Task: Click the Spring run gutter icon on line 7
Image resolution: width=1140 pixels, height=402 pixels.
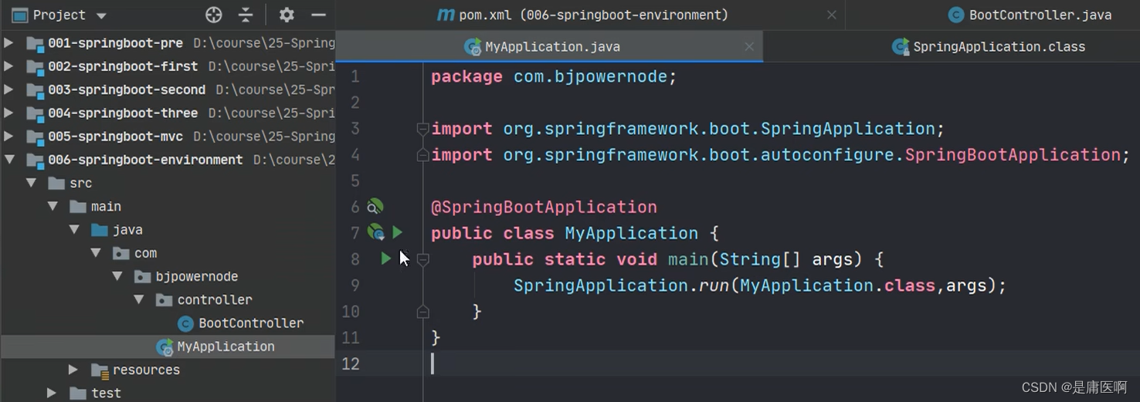Action: (x=375, y=232)
